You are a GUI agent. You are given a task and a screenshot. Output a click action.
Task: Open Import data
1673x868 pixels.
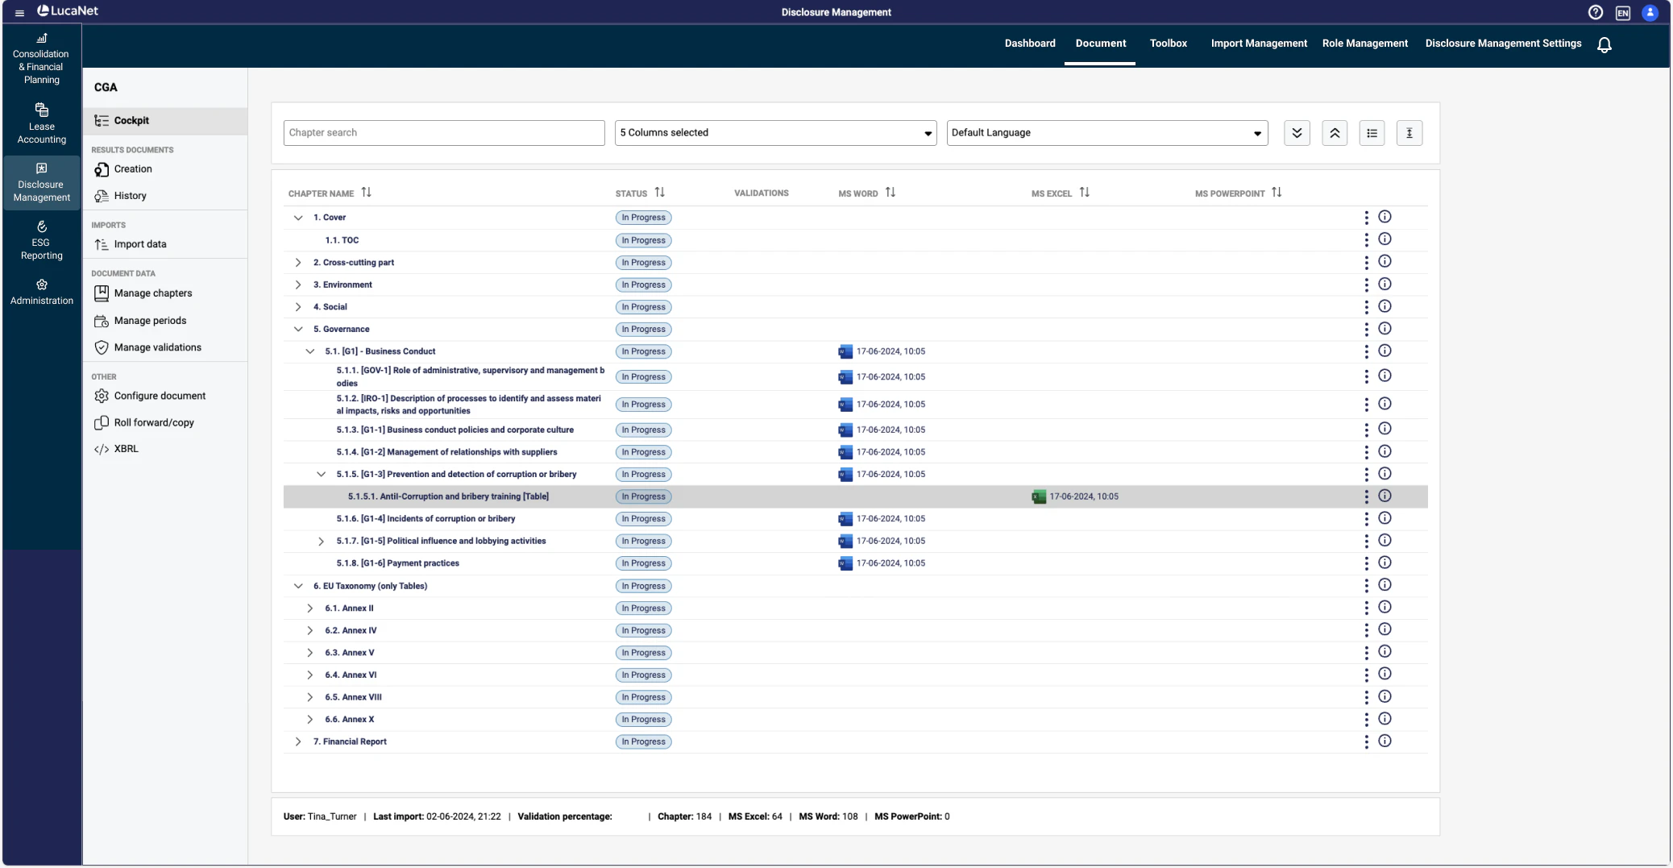tap(139, 243)
